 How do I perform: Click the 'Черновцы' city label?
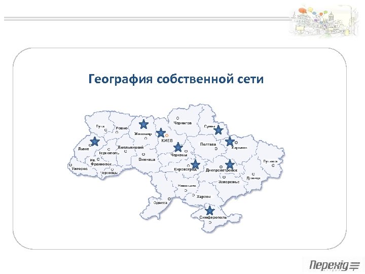108,173
